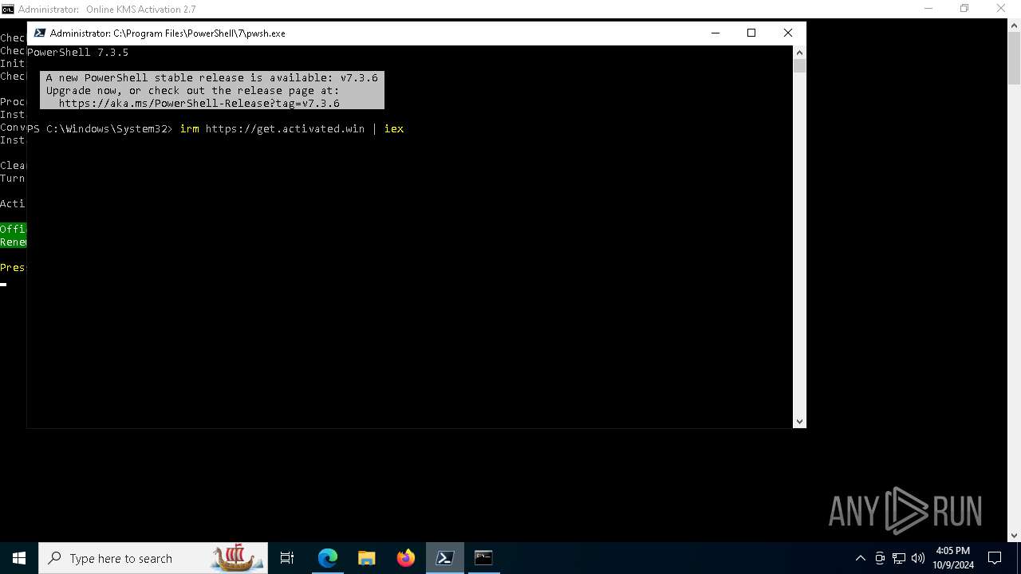The image size is (1021, 574).
Task: Click KMS window scrollbar up arrow
Action: tap(1014, 26)
